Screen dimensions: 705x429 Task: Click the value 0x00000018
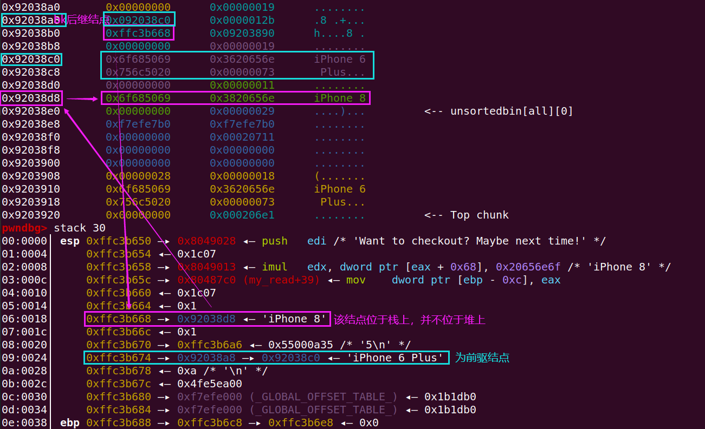click(242, 176)
